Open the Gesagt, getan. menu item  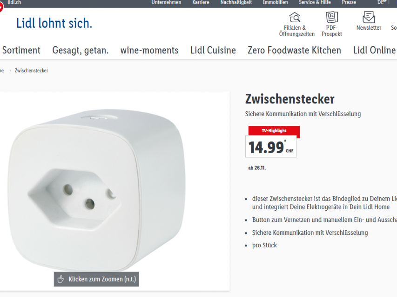pos(80,50)
